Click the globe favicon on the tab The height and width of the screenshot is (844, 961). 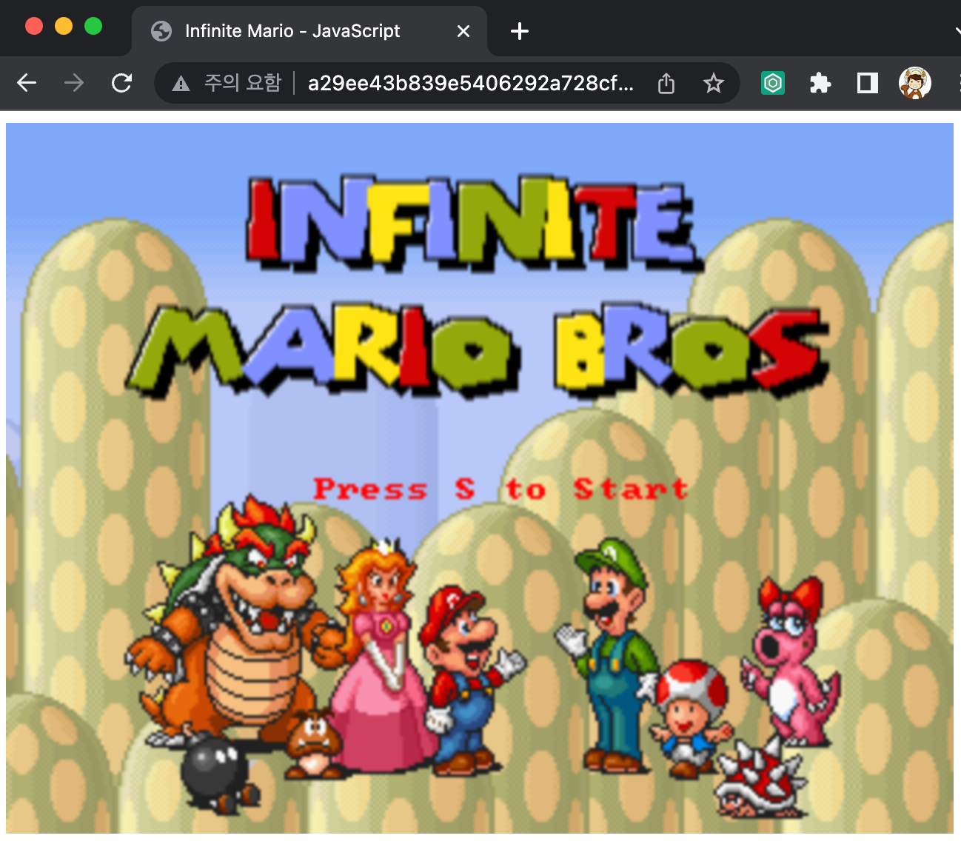(161, 31)
